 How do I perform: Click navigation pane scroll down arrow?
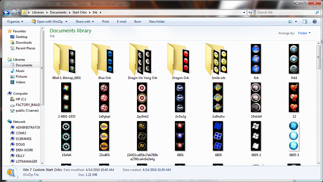[42, 163]
